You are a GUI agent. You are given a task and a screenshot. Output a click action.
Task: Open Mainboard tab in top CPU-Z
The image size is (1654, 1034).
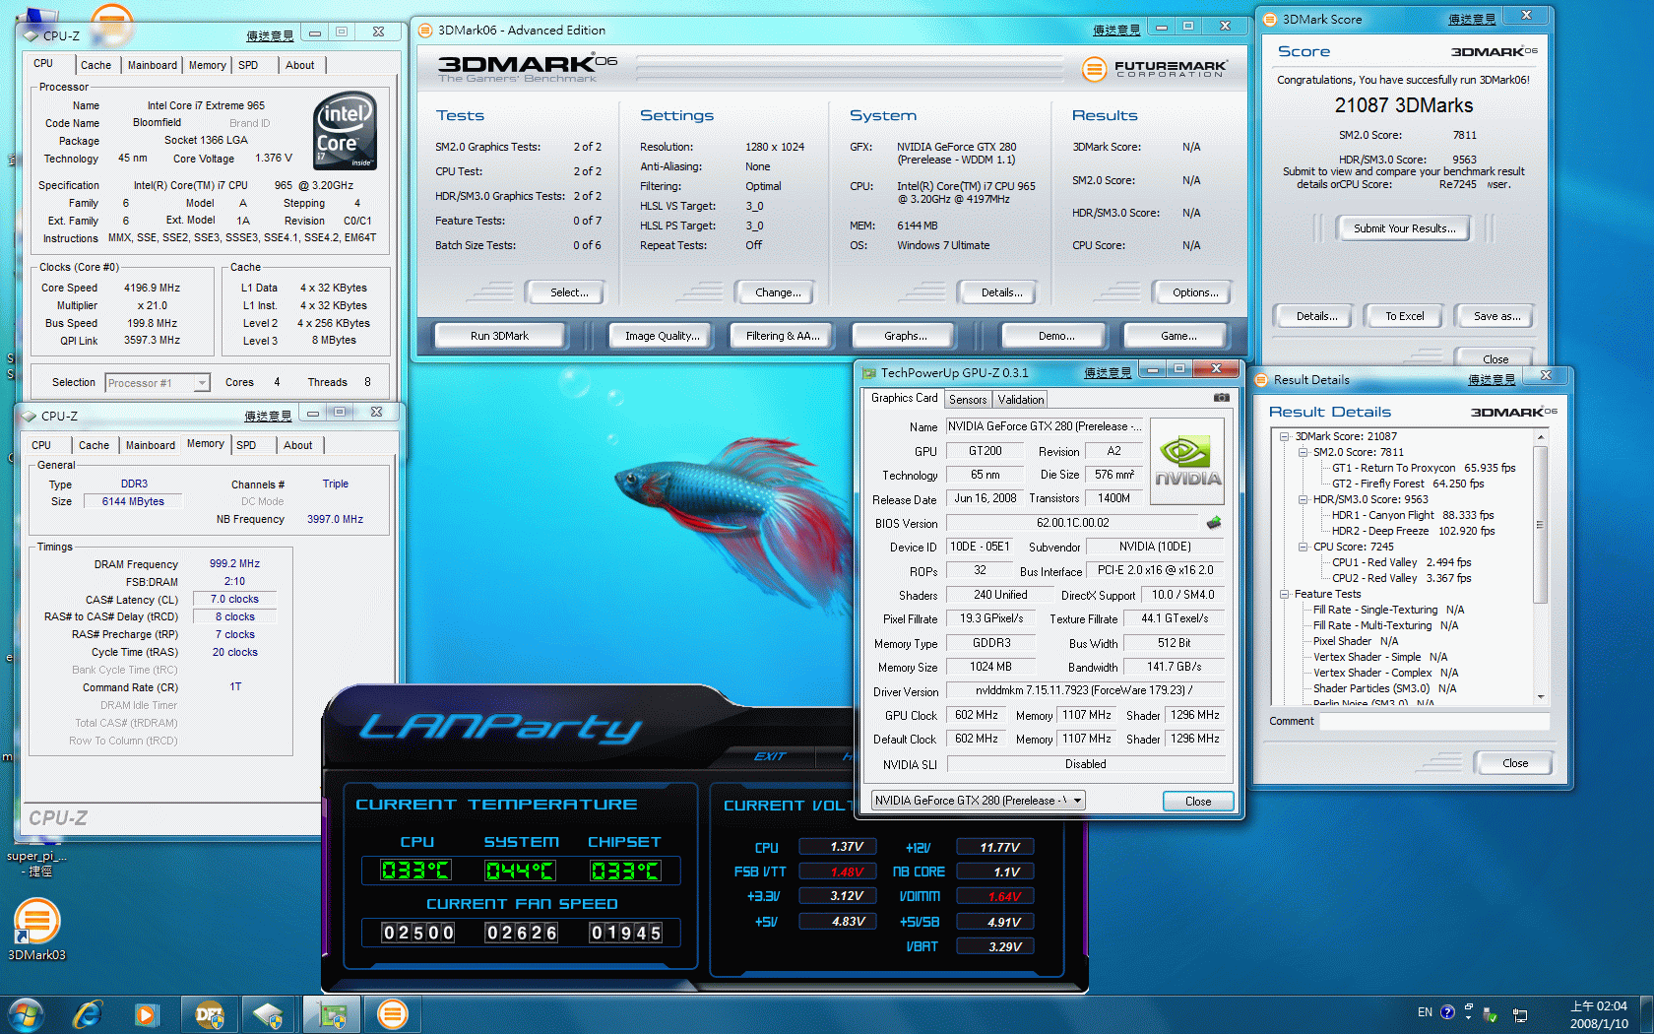153,65
